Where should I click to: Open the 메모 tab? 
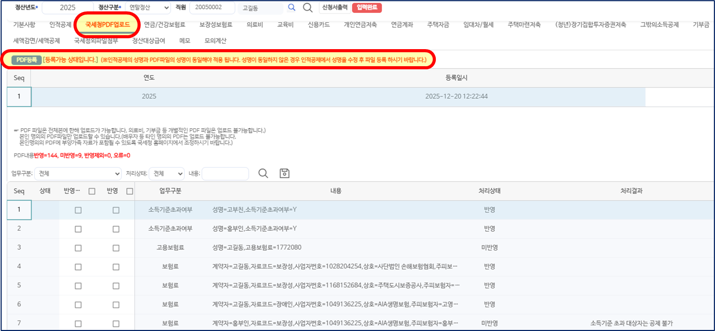click(185, 40)
